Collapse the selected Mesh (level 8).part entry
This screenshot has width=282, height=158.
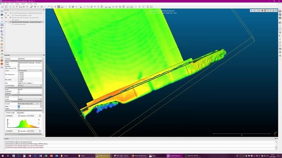click(x=6, y=22)
